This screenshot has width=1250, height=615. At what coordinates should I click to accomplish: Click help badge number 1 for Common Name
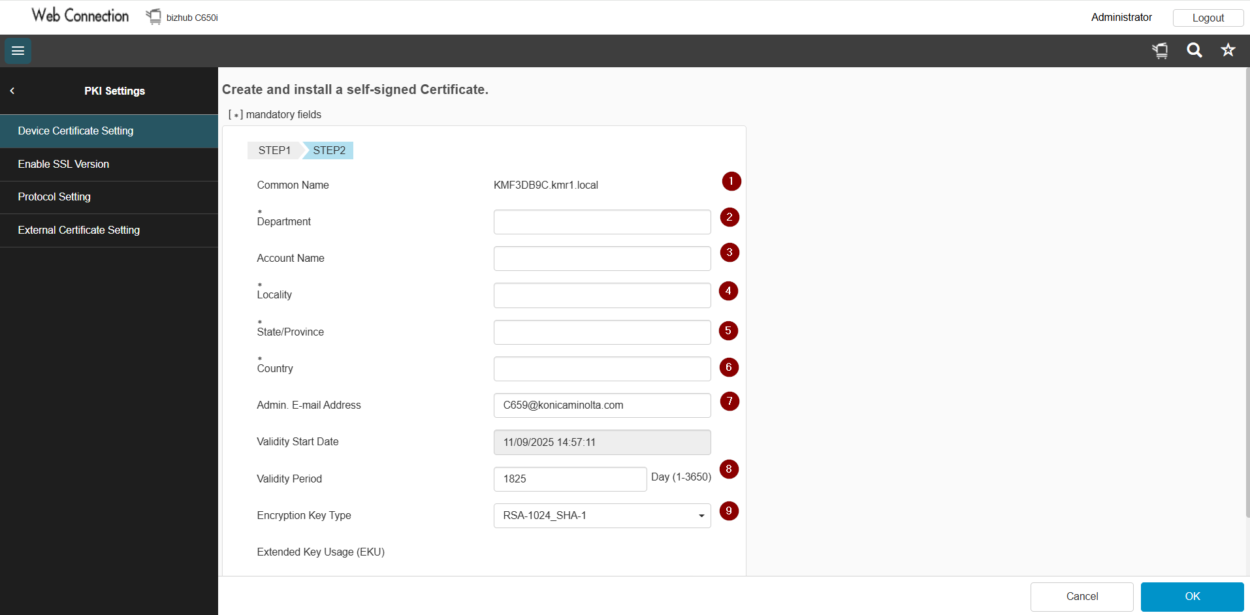731,181
